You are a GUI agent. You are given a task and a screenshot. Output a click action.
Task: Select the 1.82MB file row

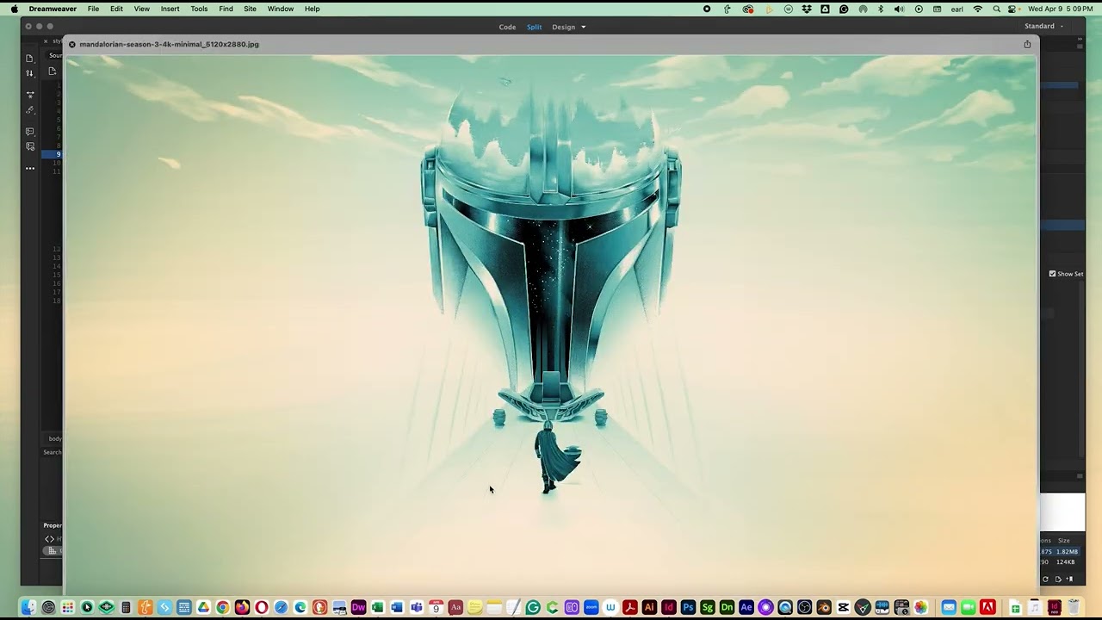point(1060,551)
